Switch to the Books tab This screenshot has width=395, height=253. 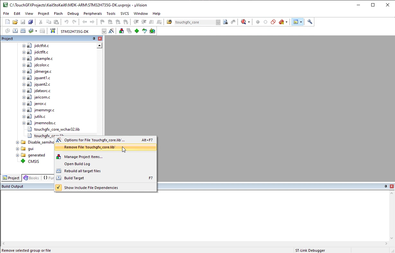coord(31,178)
